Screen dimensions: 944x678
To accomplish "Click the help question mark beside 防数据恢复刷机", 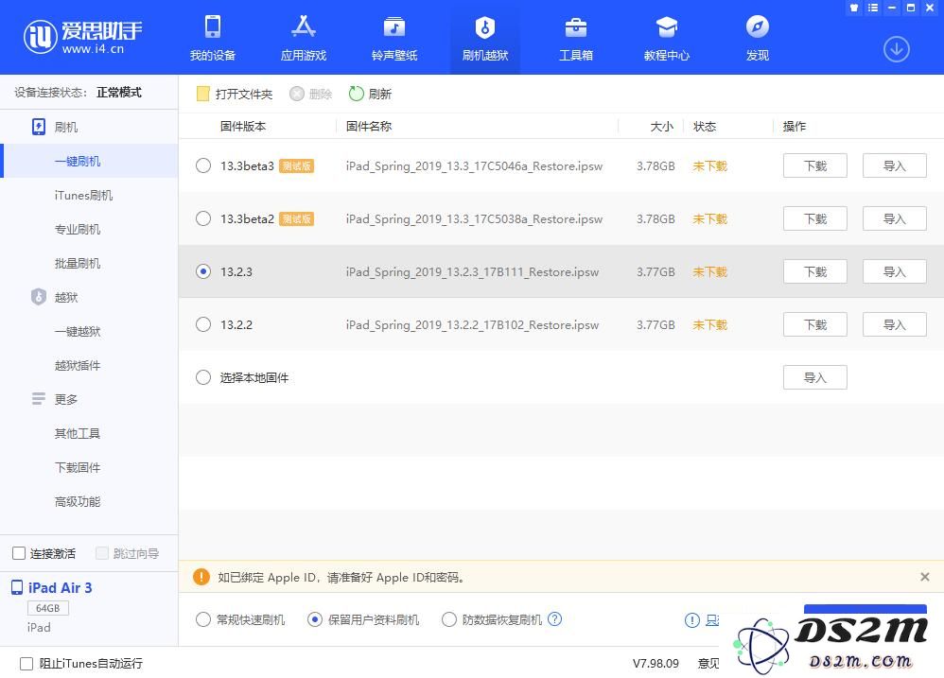I will click(555, 619).
